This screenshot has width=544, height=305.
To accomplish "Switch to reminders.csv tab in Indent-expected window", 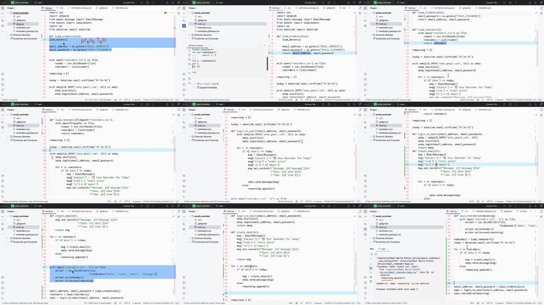I will pyautogui.click(x=120, y=8).
